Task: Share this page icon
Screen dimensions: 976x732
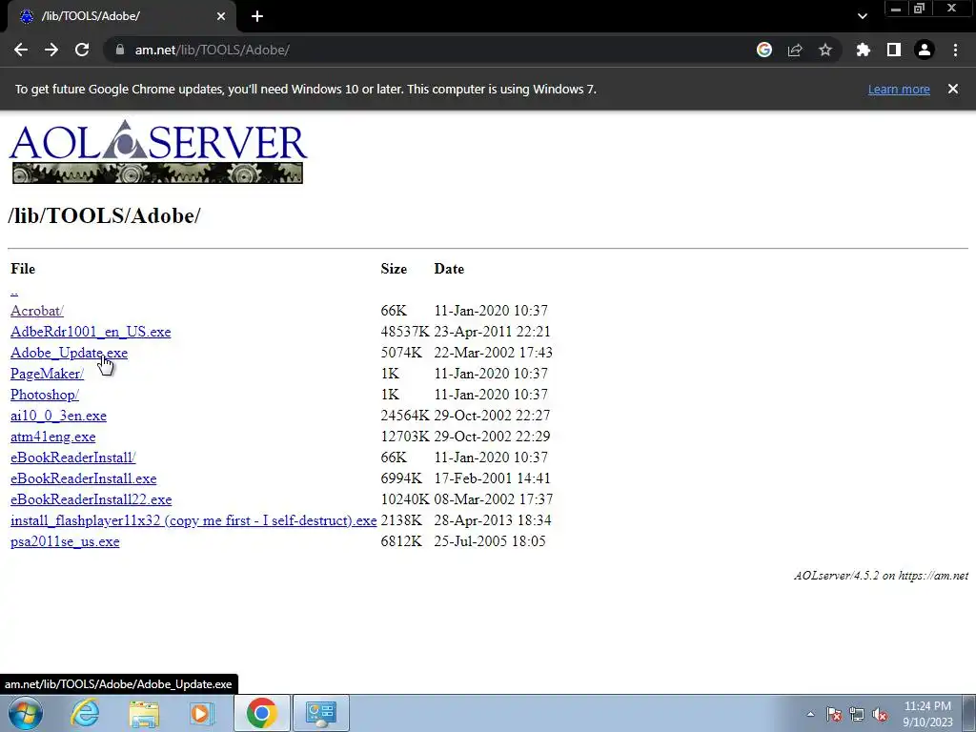Action: click(x=795, y=50)
